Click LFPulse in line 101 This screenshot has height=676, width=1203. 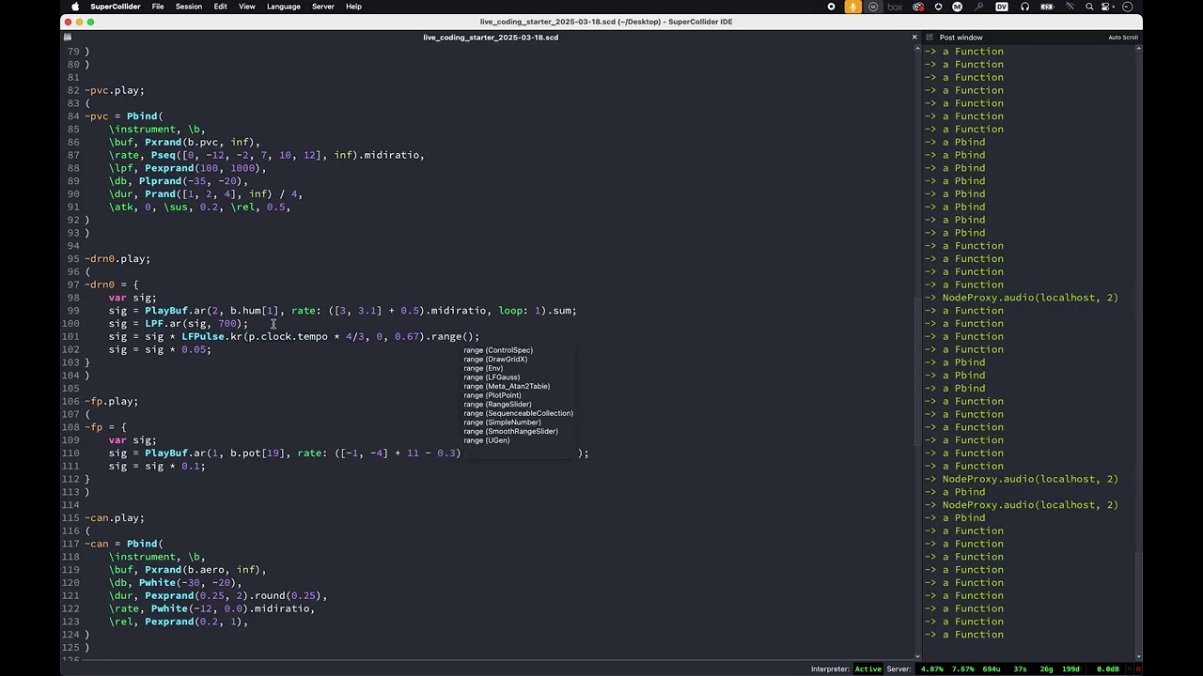(202, 337)
